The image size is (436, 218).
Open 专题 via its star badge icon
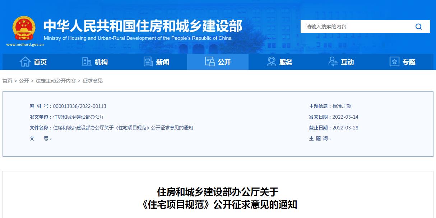point(394,61)
